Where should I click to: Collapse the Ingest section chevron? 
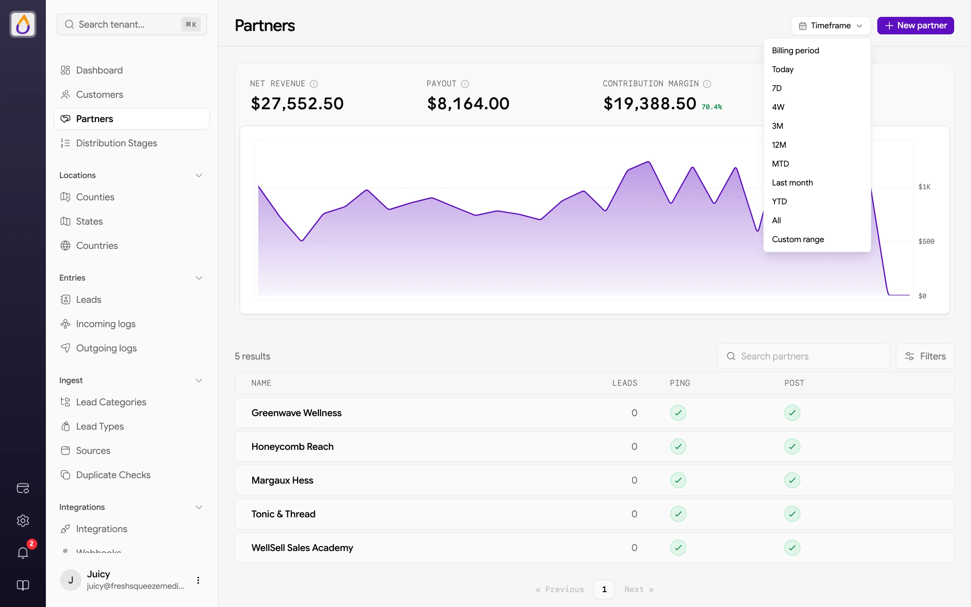[199, 380]
